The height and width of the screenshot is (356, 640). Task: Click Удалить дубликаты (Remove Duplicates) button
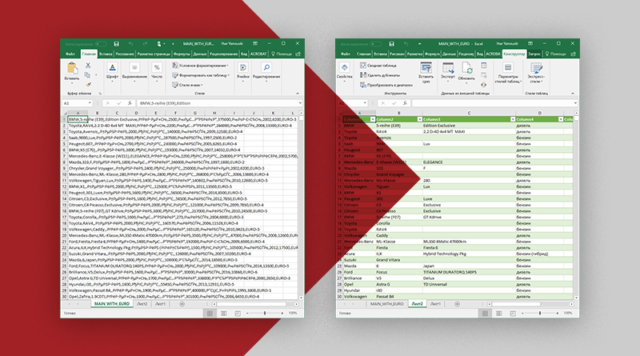click(379, 75)
